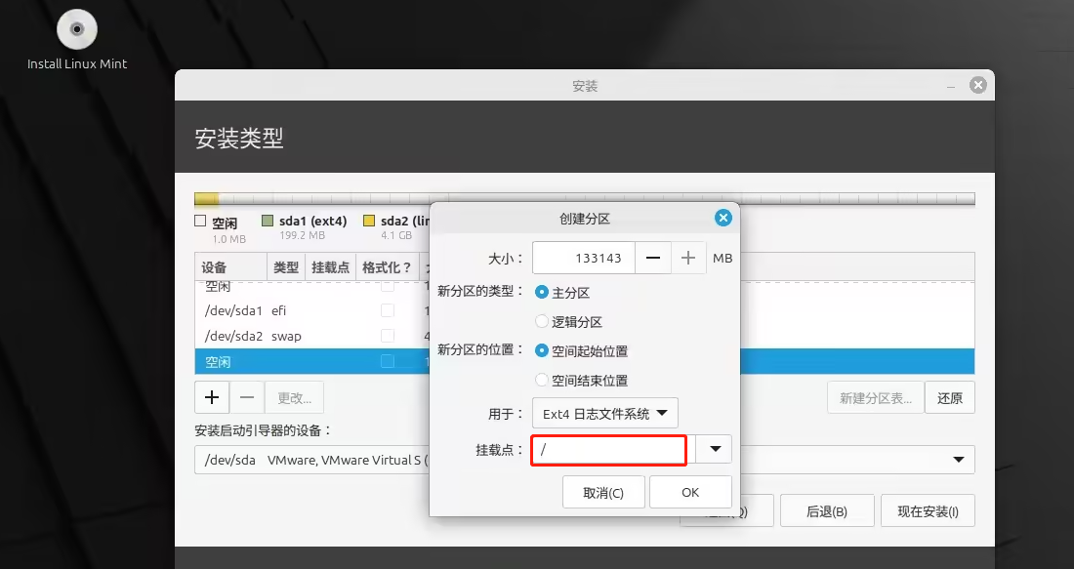
Task: Click the minus icon to decrease partition size
Action: click(652, 259)
